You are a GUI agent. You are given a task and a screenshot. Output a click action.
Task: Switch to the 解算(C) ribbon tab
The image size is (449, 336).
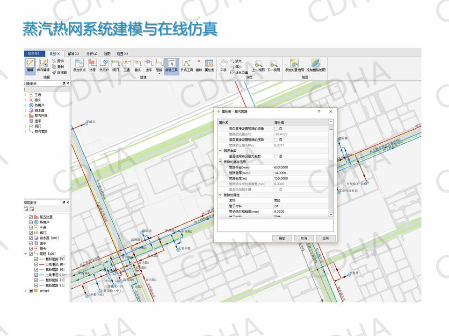click(73, 54)
